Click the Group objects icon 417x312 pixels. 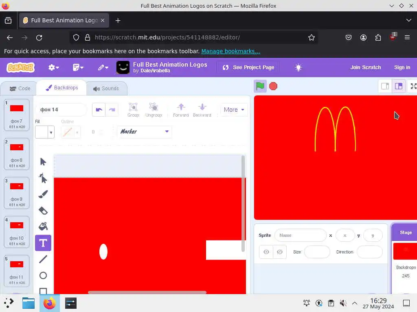pyautogui.click(x=133, y=110)
